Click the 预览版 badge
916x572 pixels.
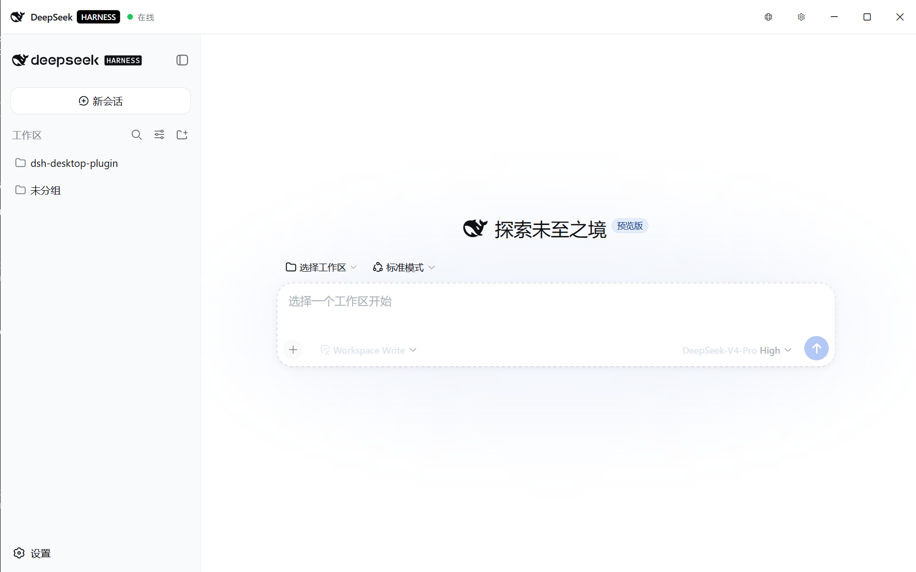[x=630, y=226]
